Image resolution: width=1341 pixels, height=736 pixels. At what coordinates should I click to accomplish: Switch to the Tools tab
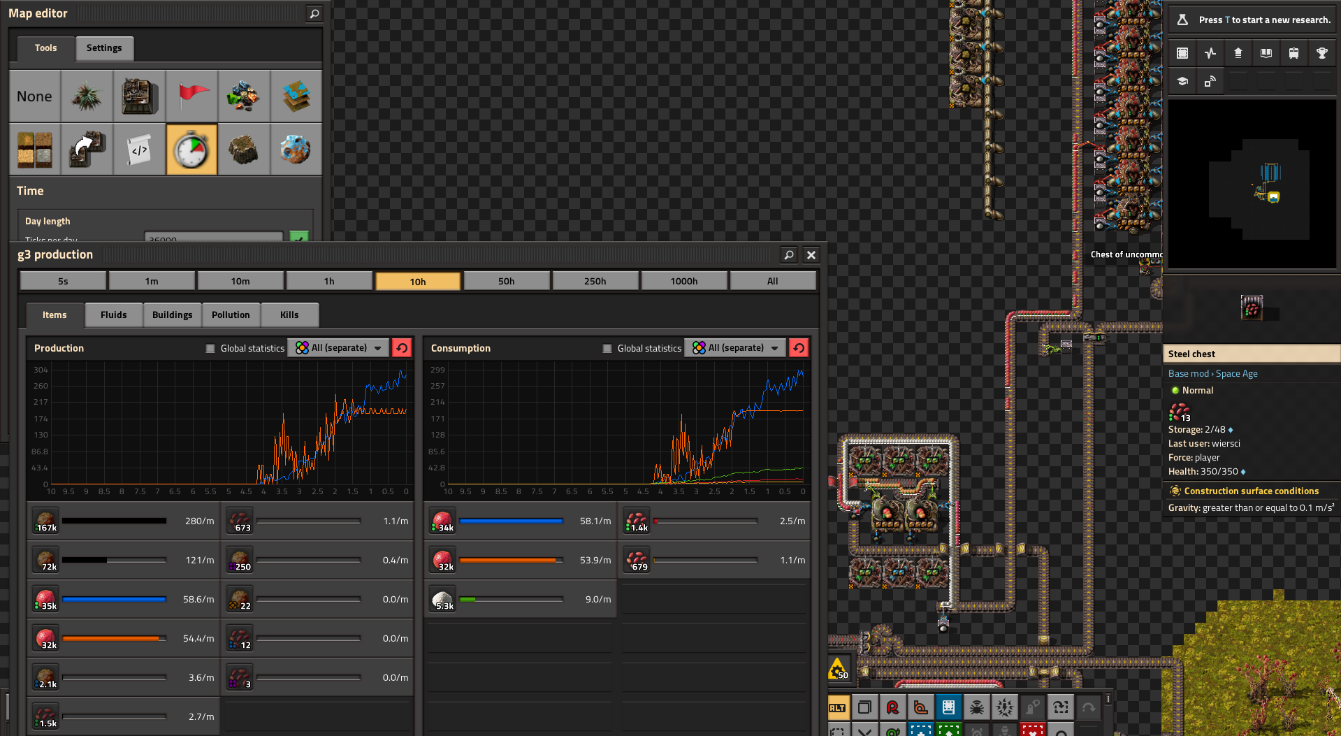[x=46, y=48]
